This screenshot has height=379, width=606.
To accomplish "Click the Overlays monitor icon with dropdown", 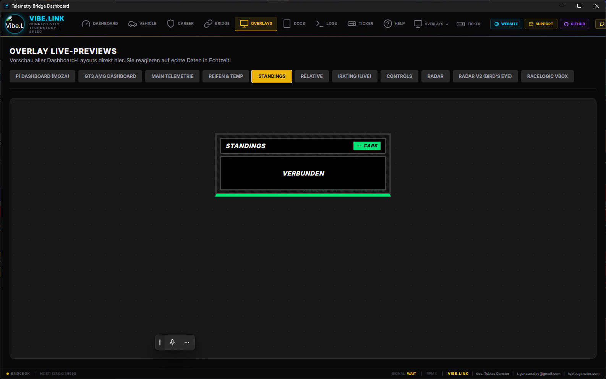I will 418,24.
